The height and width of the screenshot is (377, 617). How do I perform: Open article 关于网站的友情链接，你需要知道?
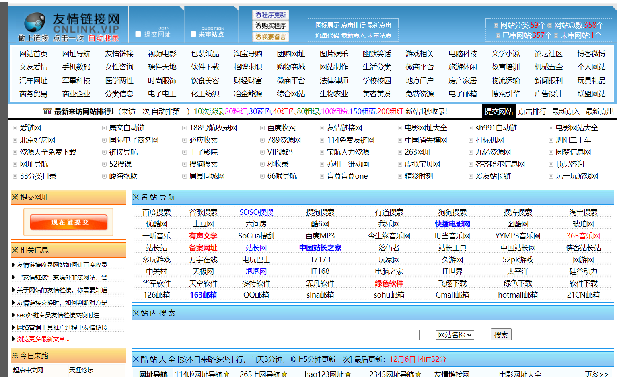pos(62,290)
